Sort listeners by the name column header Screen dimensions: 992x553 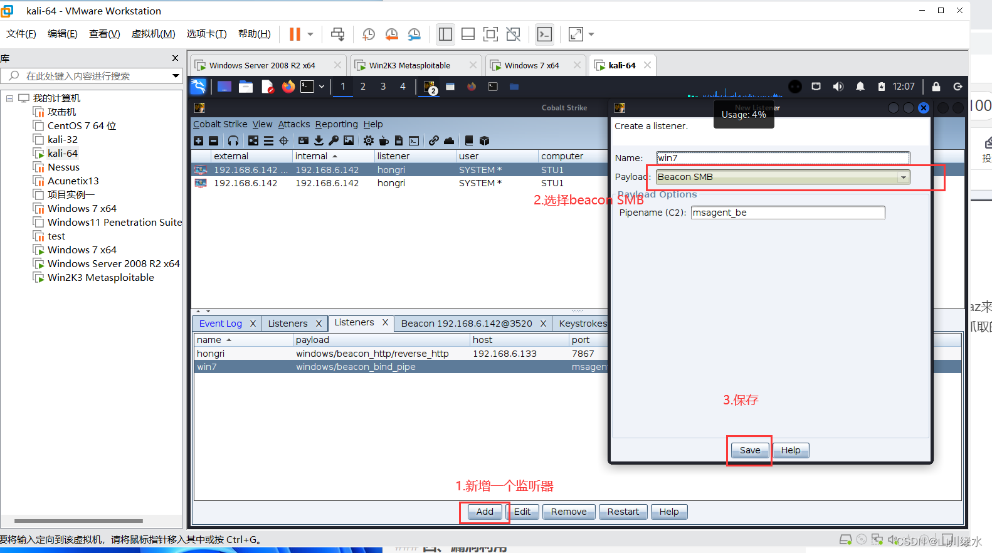[x=243, y=340]
